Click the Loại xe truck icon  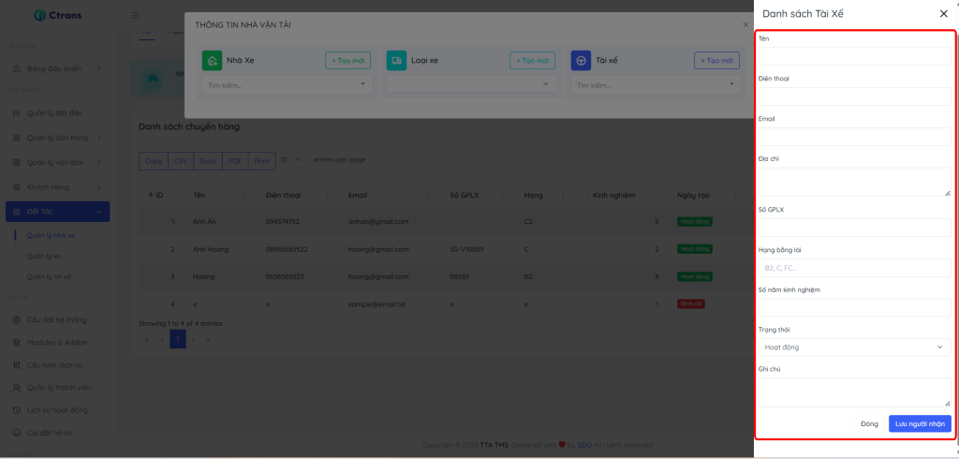pos(396,61)
